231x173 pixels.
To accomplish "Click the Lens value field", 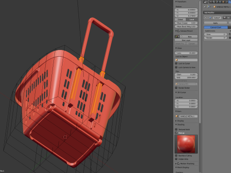I will coord(186,53).
